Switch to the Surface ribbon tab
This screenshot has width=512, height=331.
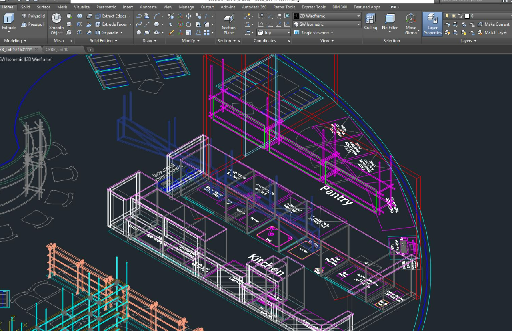coord(44,7)
